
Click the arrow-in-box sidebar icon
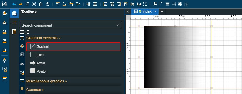pyautogui.click(x=5, y=41)
